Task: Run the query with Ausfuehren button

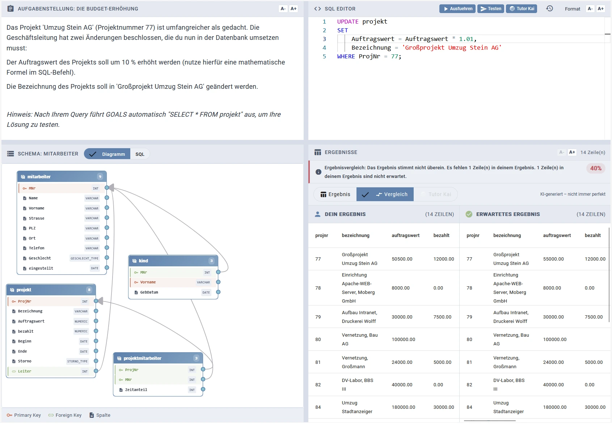Action: [457, 8]
